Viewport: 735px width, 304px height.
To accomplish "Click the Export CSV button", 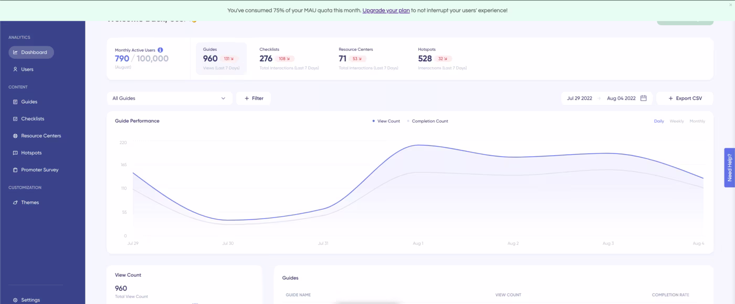I will coord(685,98).
